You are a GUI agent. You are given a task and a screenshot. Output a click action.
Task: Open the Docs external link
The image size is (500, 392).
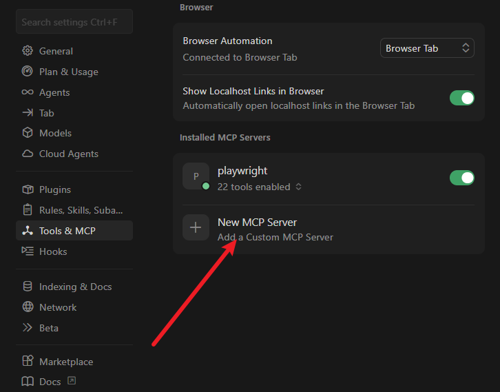[74, 382]
